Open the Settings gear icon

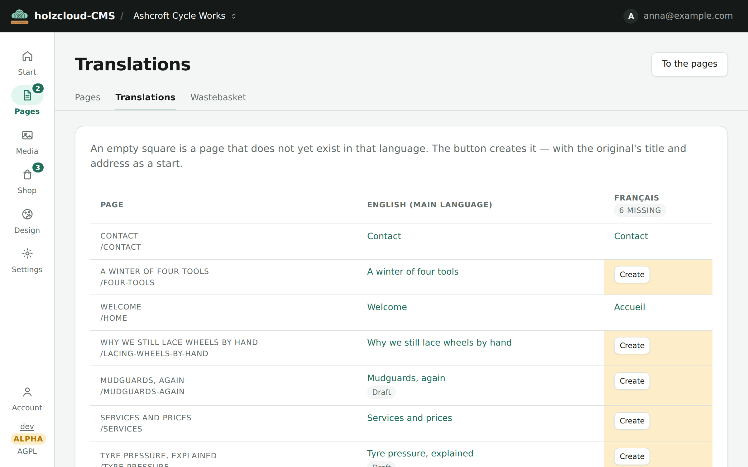tap(27, 253)
